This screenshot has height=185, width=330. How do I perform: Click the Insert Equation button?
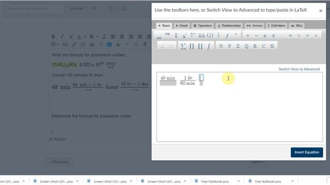pos(307,152)
